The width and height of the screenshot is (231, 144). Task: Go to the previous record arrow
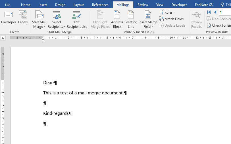215,12
